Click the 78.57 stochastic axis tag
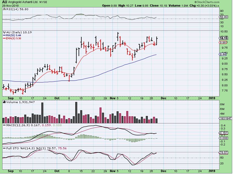Viewport: 233px width, 174px height. click(x=224, y=152)
